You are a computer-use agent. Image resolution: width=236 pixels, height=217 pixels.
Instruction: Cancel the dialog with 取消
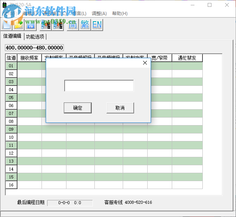pos(120,108)
